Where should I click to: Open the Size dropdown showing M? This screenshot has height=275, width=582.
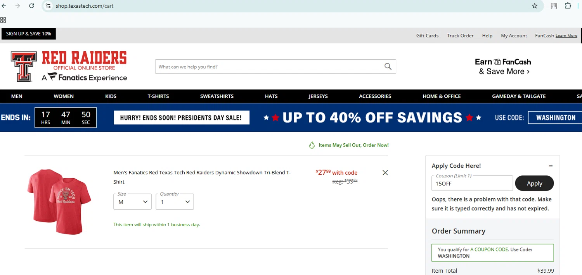(x=132, y=202)
